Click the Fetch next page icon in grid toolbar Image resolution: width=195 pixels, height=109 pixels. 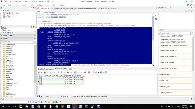58,73
